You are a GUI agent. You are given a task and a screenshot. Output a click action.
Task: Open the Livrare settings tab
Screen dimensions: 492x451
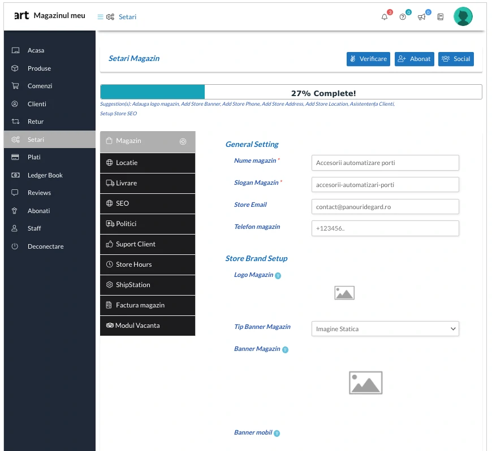[x=148, y=183]
